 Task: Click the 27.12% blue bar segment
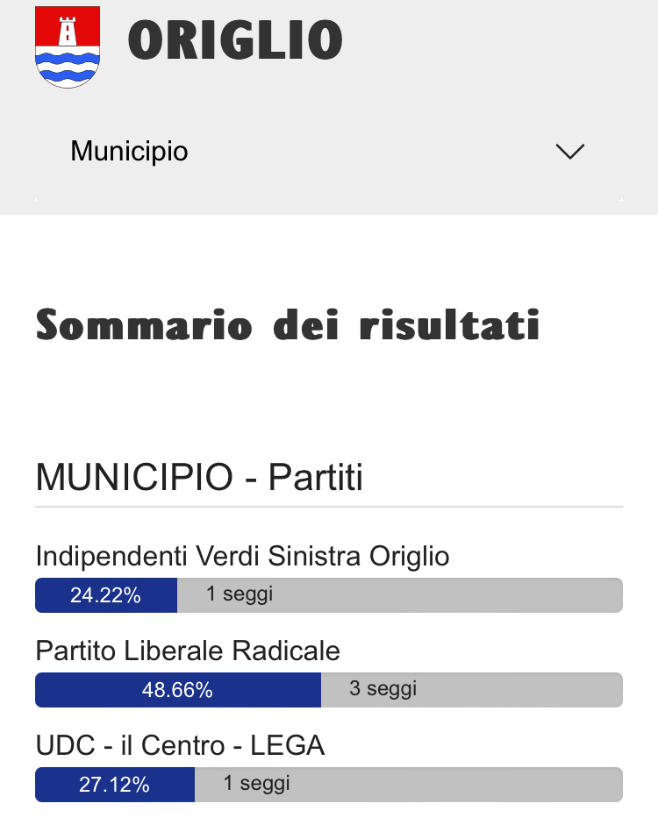[x=115, y=785]
